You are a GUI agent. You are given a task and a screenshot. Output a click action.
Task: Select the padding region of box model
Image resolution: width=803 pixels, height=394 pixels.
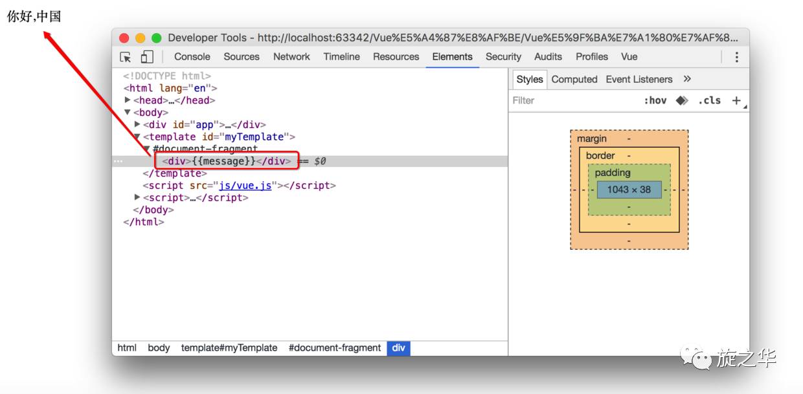click(x=613, y=173)
